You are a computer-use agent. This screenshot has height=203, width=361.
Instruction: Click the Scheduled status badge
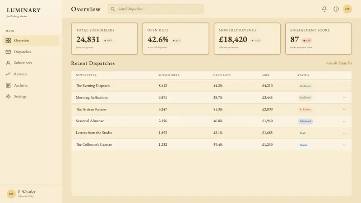(305, 121)
